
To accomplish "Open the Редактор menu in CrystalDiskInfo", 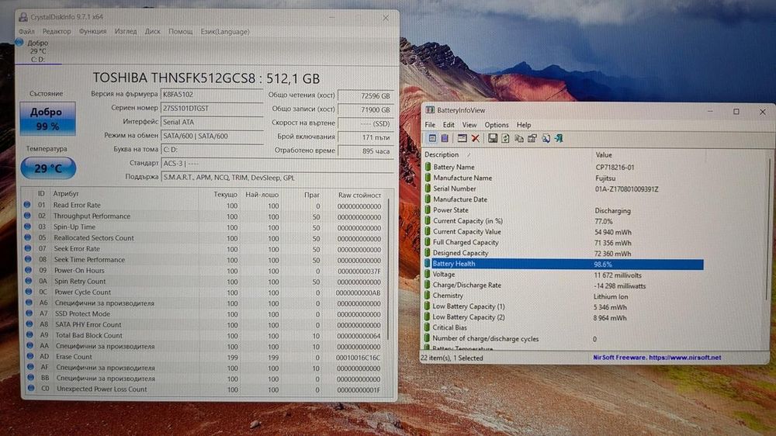I will tap(57, 31).
